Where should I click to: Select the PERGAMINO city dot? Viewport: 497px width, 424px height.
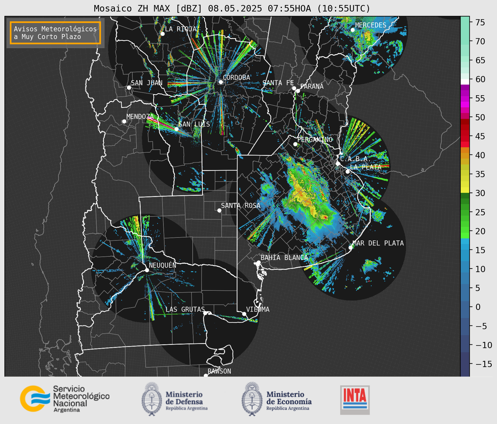click(x=295, y=144)
